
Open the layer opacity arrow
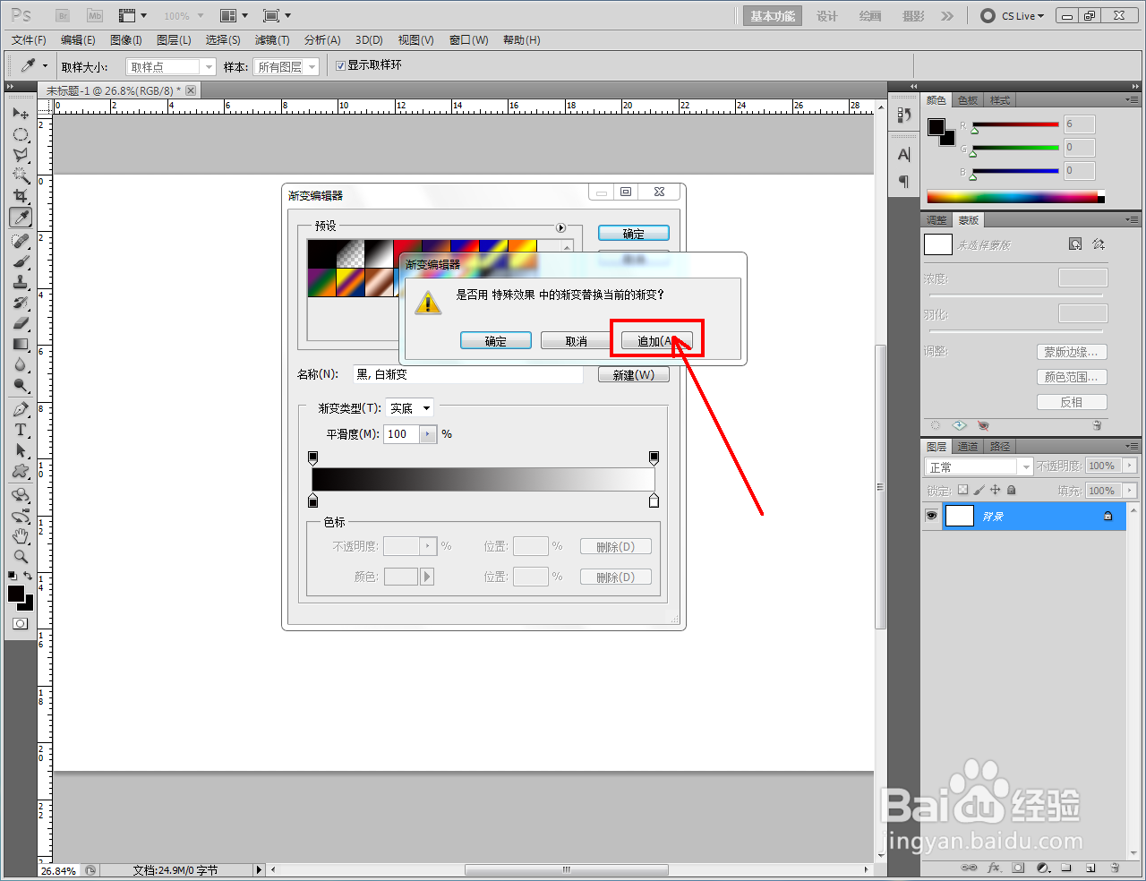point(1130,466)
